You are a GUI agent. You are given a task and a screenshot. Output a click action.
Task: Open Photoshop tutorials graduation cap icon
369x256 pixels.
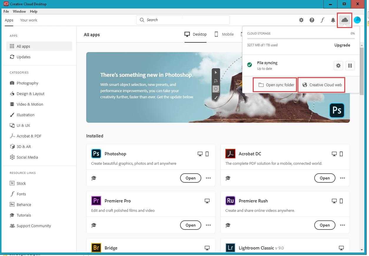point(94,178)
